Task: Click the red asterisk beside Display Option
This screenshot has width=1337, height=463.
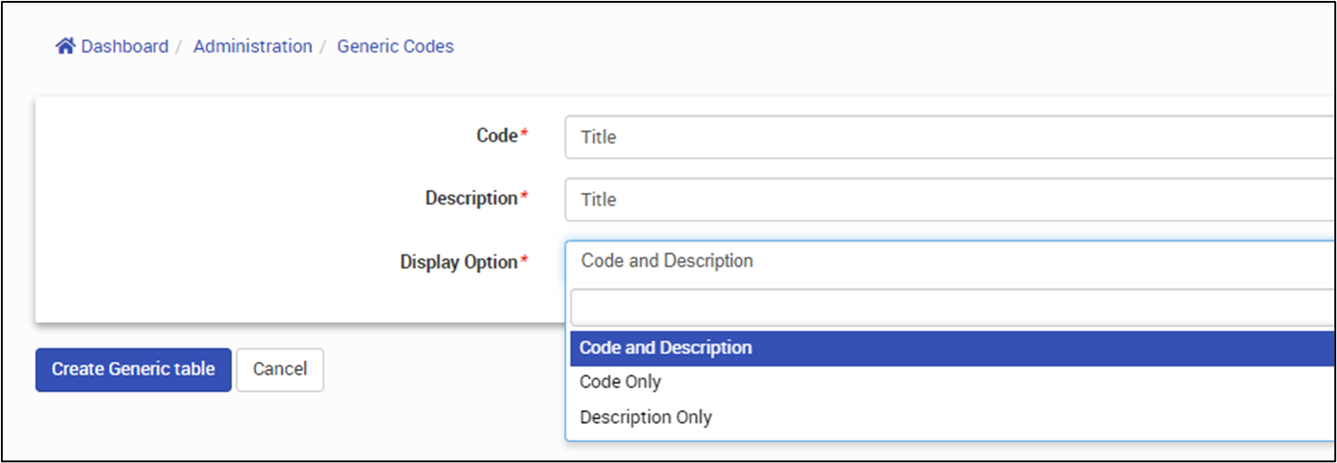Action: click(x=525, y=261)
